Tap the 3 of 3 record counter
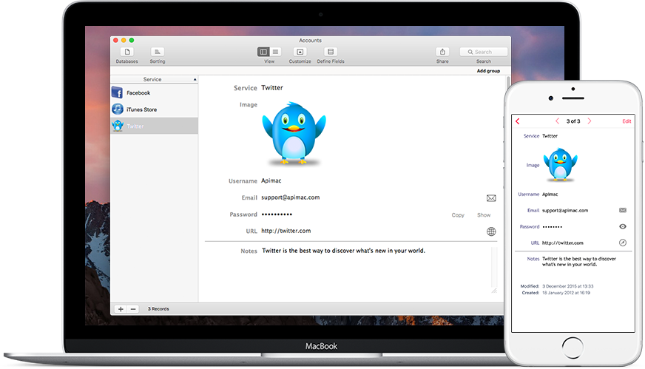The height and width of the screenshot is (369, 645). pyautogui.click(x=573, y=121)
